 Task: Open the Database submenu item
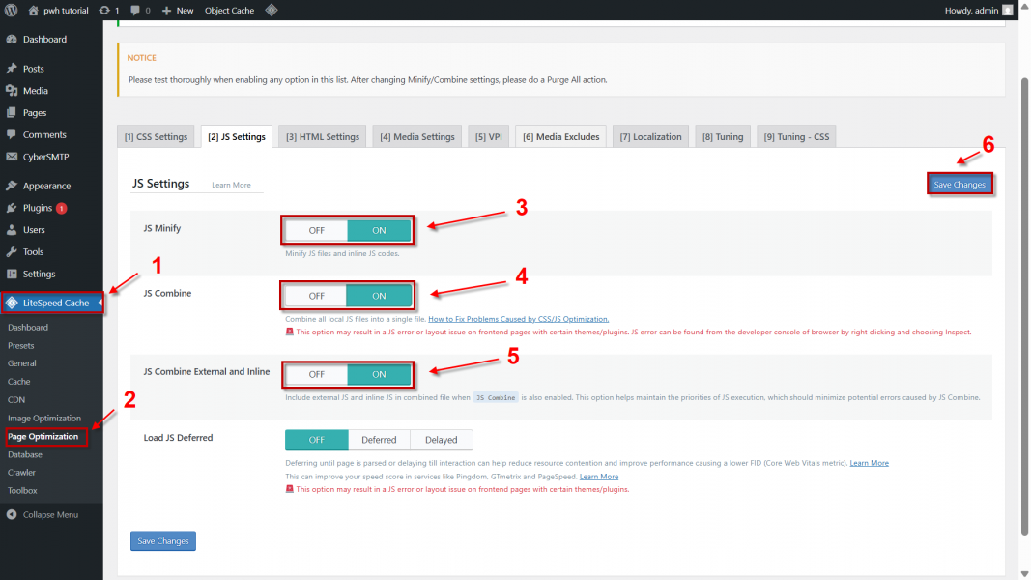point(24,454)
